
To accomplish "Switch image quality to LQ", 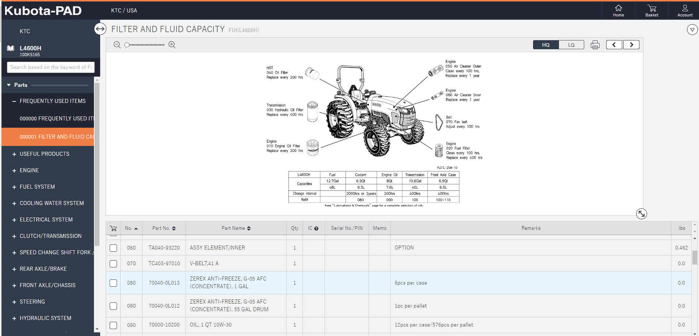I will pyautogui.click(x=571, y=45).
